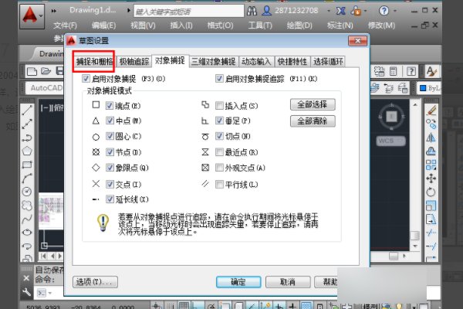Enable the 插入点(S) checkbox
Screen dimensions: 463x309
pyautogui.click(x=219, y=106)
